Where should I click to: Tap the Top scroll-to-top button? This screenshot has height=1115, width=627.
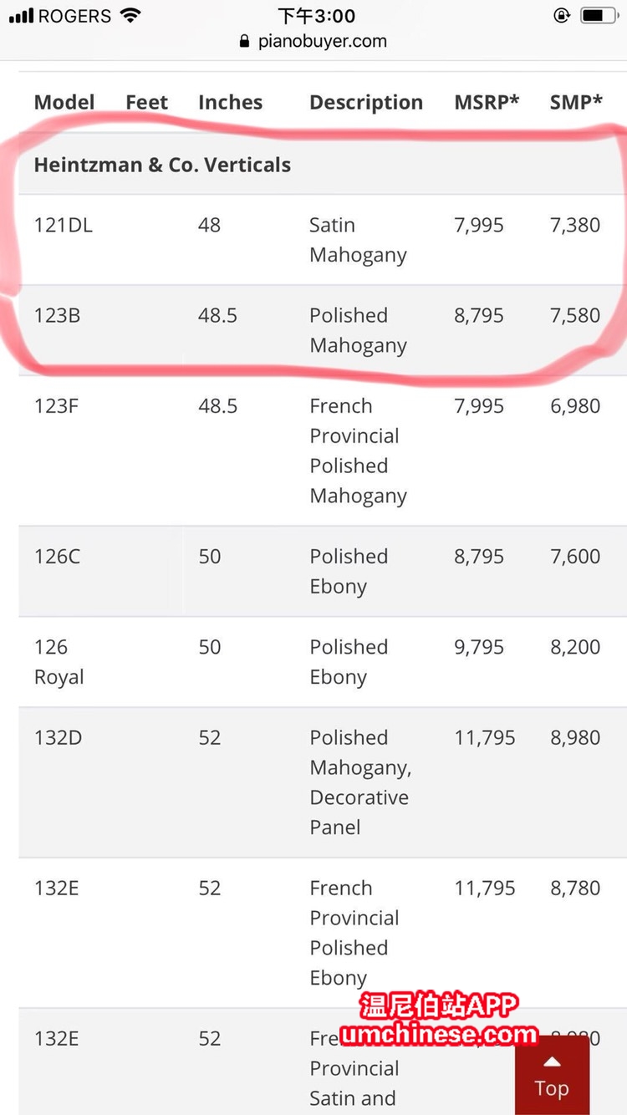552,1075
